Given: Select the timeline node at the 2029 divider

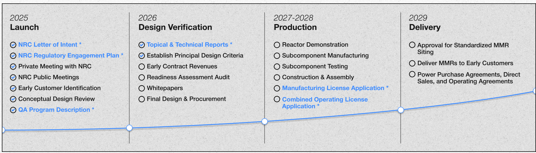Looking at the screenshot, I should [x=400, y=110].
